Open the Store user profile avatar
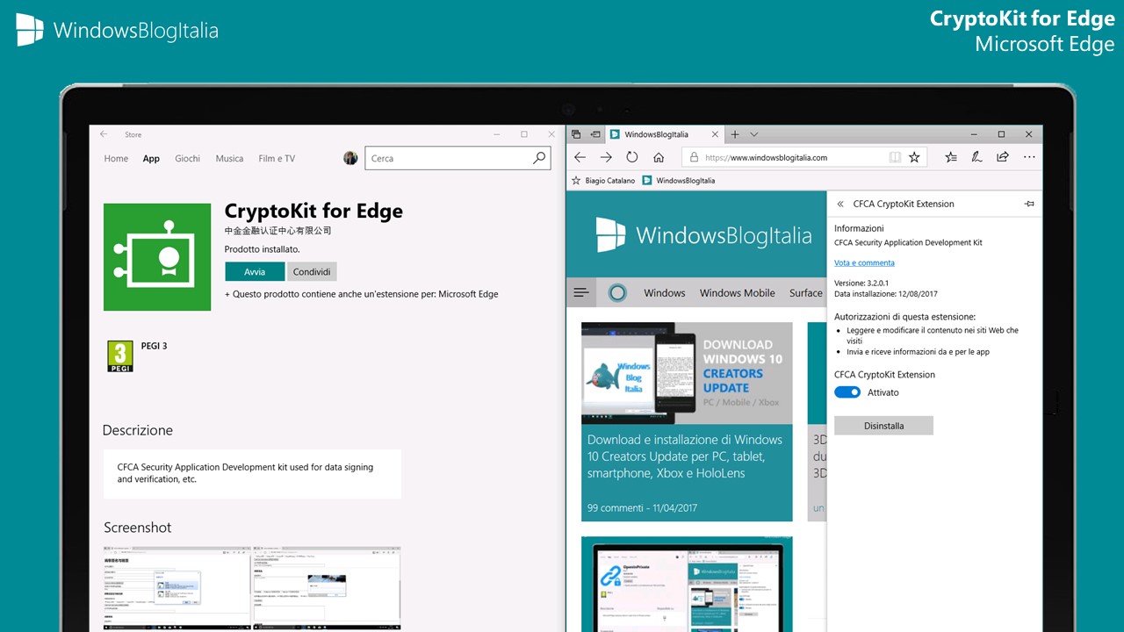 pyautogui.click(x=350, y=158)
